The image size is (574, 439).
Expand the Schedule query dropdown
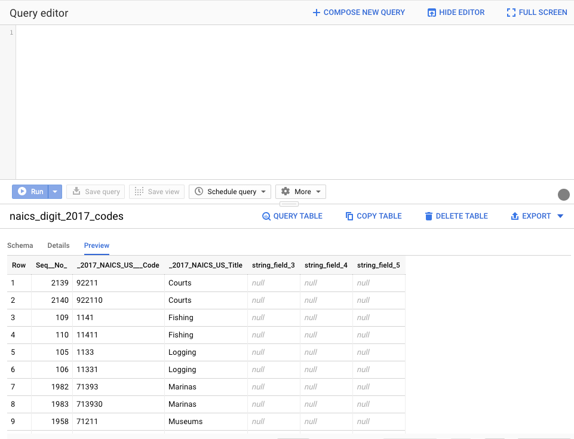coord(263,192)
